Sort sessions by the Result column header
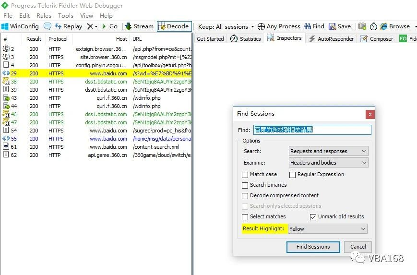The image size is (417, 275). 34,39
